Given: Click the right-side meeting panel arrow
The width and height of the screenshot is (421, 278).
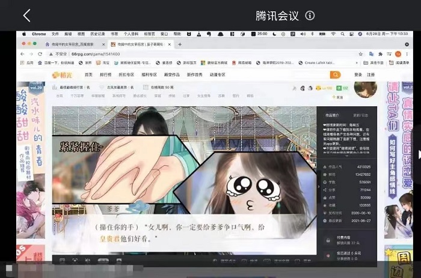Looking at the screenshot, I should [419, 155].
